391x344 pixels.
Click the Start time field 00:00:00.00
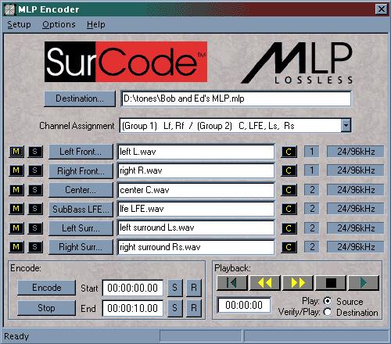point(133,288)
